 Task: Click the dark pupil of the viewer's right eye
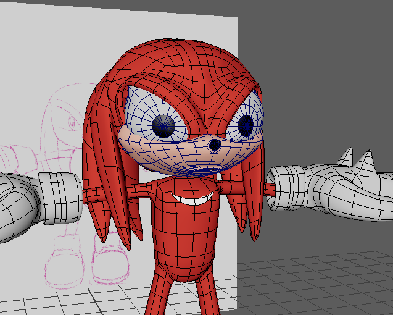click(246, 126)
